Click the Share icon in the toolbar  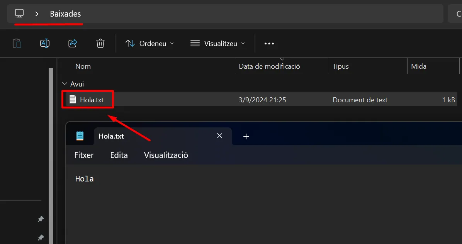pyautogui.click(x=73, y=43)
